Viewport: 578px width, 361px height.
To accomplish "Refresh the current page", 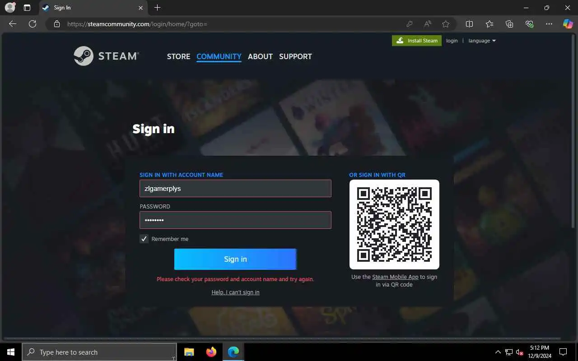I will pyautogui.click(x=33, y=24).
